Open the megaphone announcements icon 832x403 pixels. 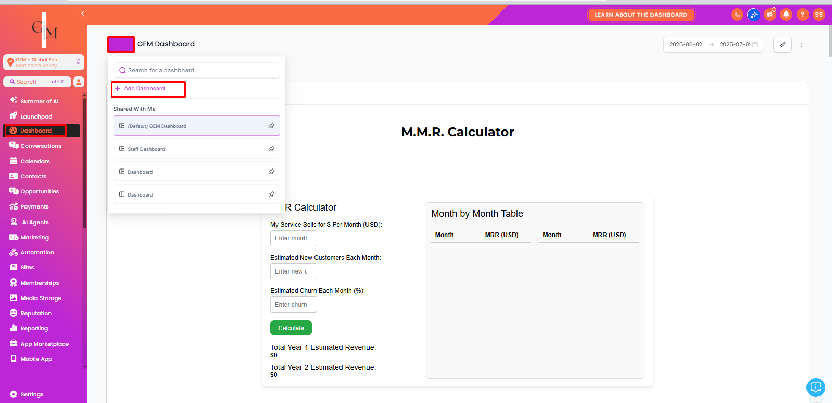click(x=770, y=15)
